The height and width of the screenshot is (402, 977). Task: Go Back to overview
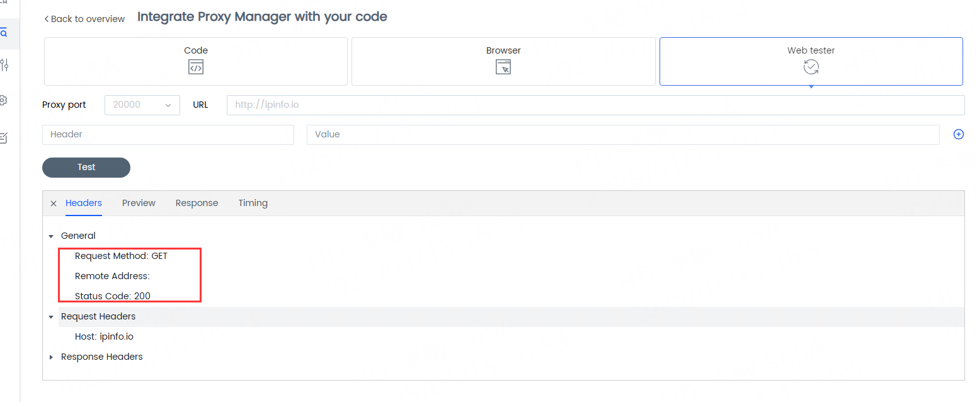[x=84, y=19]
